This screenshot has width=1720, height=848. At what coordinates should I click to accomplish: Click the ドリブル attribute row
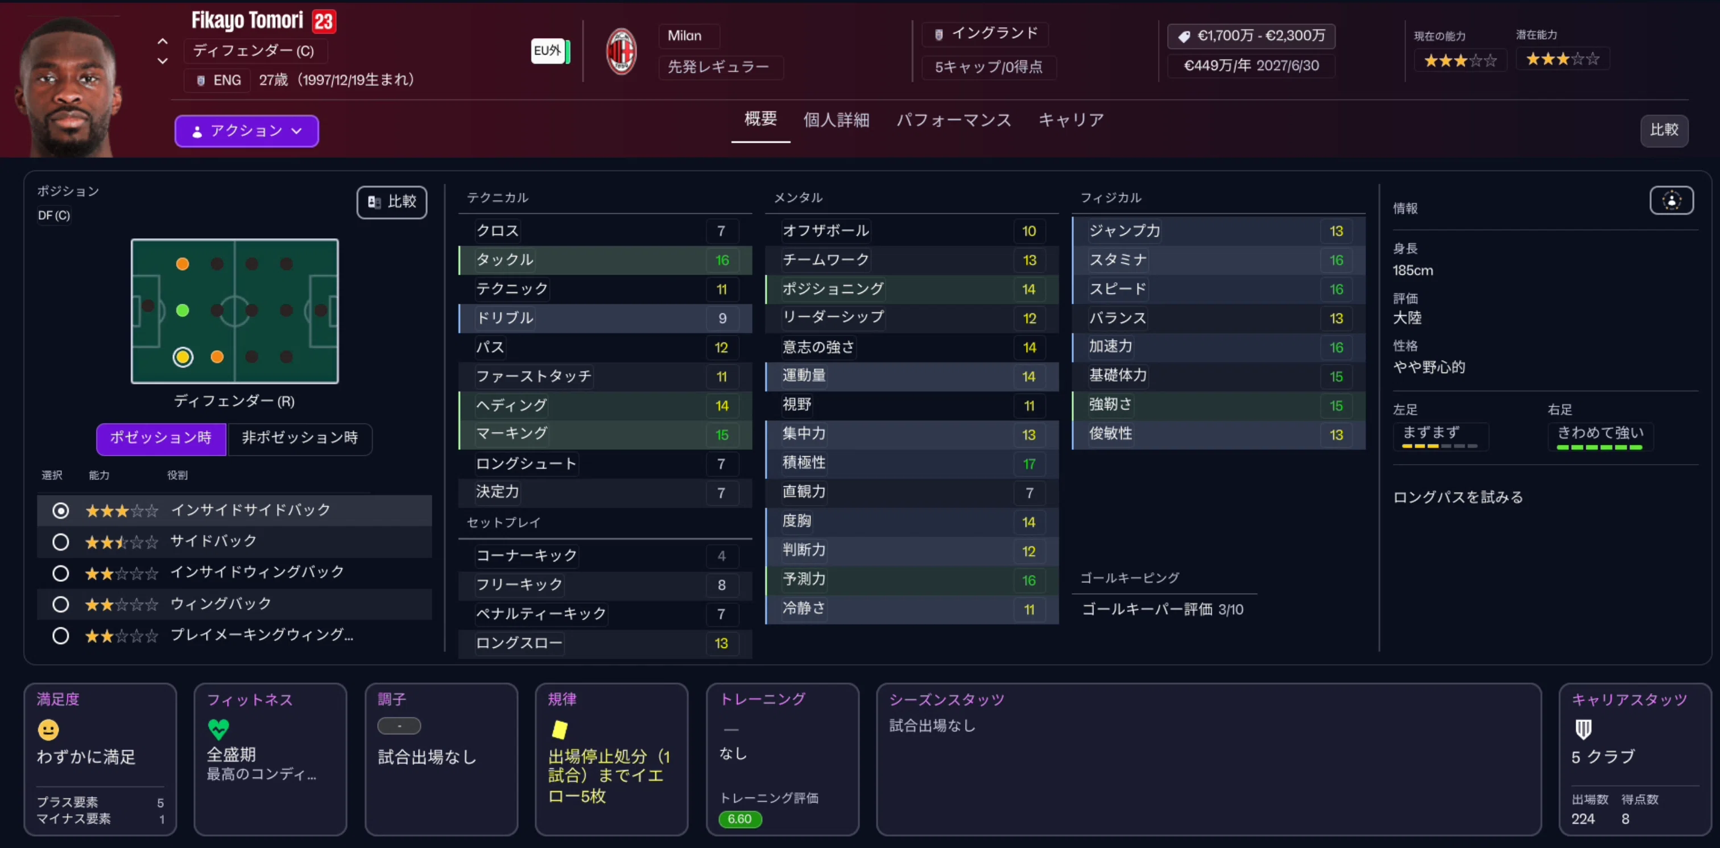(x=605, y=318)
